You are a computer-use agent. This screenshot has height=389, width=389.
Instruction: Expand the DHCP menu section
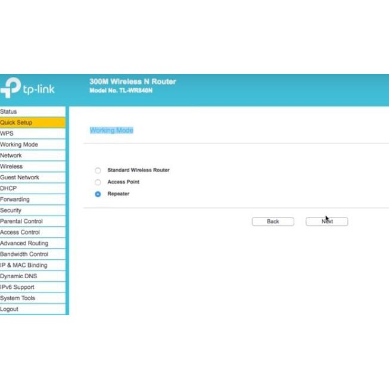click(x=9, y=188)
